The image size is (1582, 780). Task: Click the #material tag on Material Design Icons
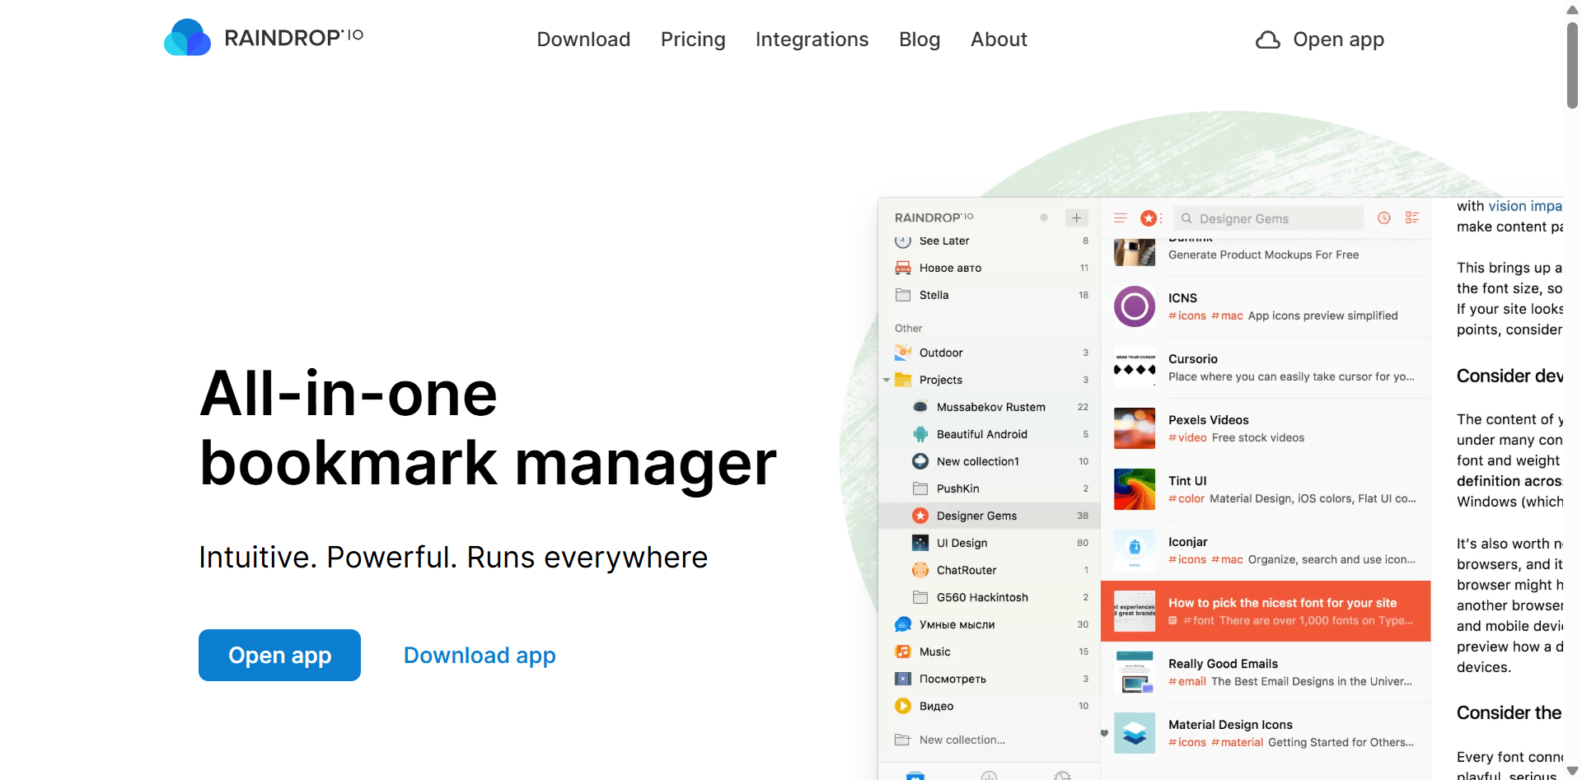[1237, 742]
